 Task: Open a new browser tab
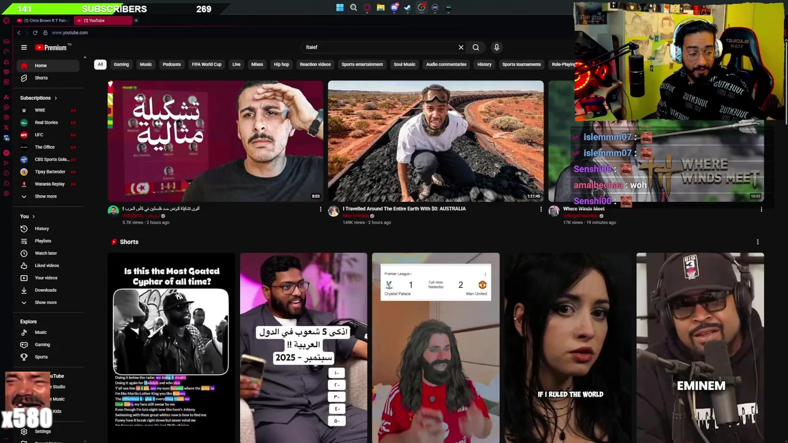(x=136, y=20)
